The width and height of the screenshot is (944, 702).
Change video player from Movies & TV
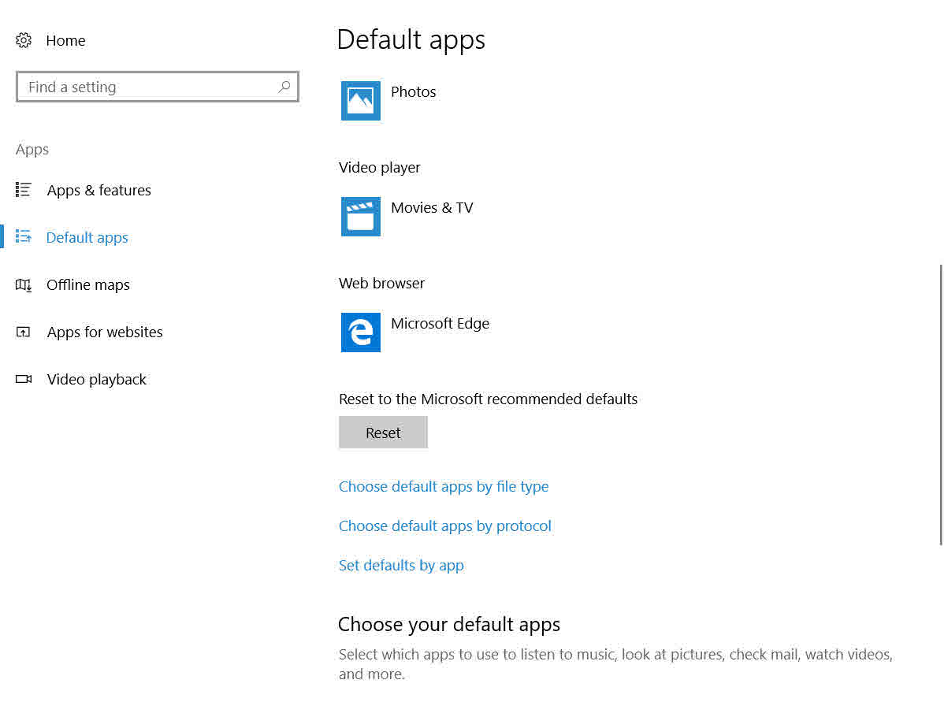point(432,208)
